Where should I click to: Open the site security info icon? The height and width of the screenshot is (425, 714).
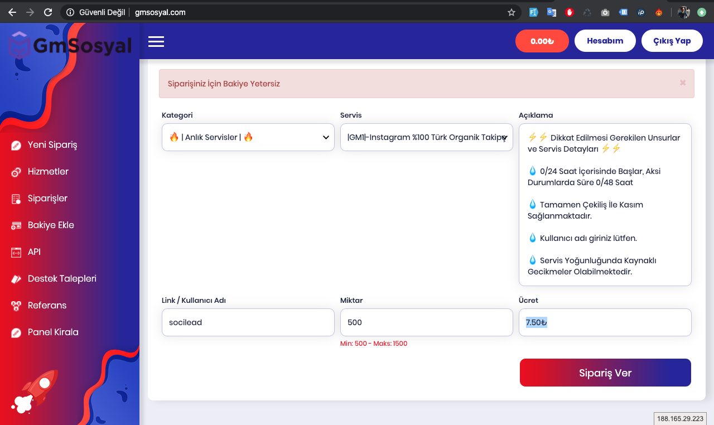coord(70,12)
